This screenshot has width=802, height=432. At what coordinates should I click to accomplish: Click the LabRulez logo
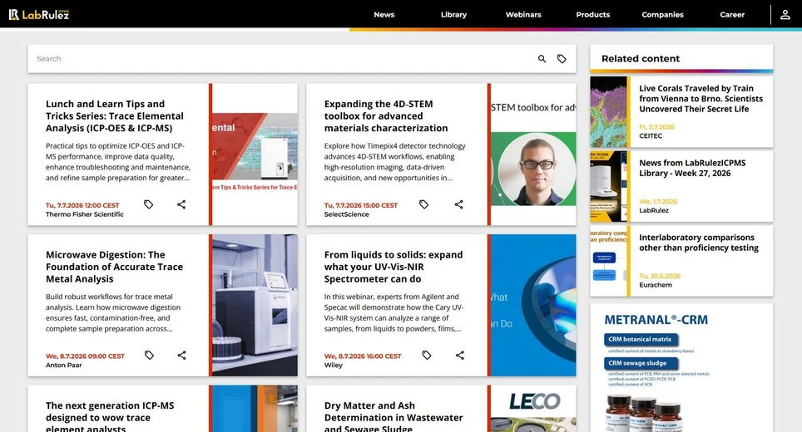tap(39, 14)
